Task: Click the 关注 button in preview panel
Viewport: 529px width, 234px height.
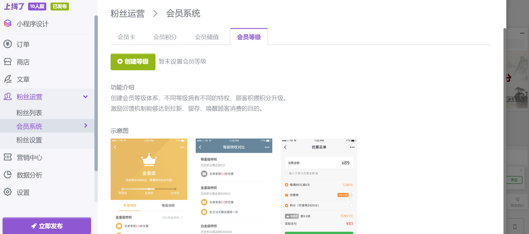Action: (514, 180)
